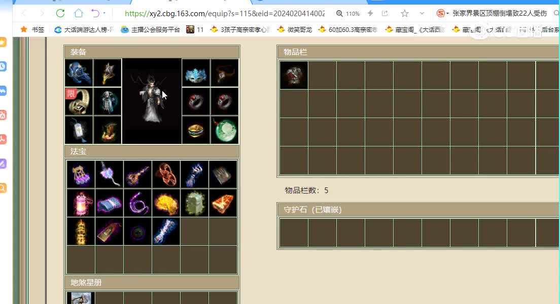Open dropdown next to the restore-tab arrow
The width and height of the screenshot is (560, 304).
[104, 13]
